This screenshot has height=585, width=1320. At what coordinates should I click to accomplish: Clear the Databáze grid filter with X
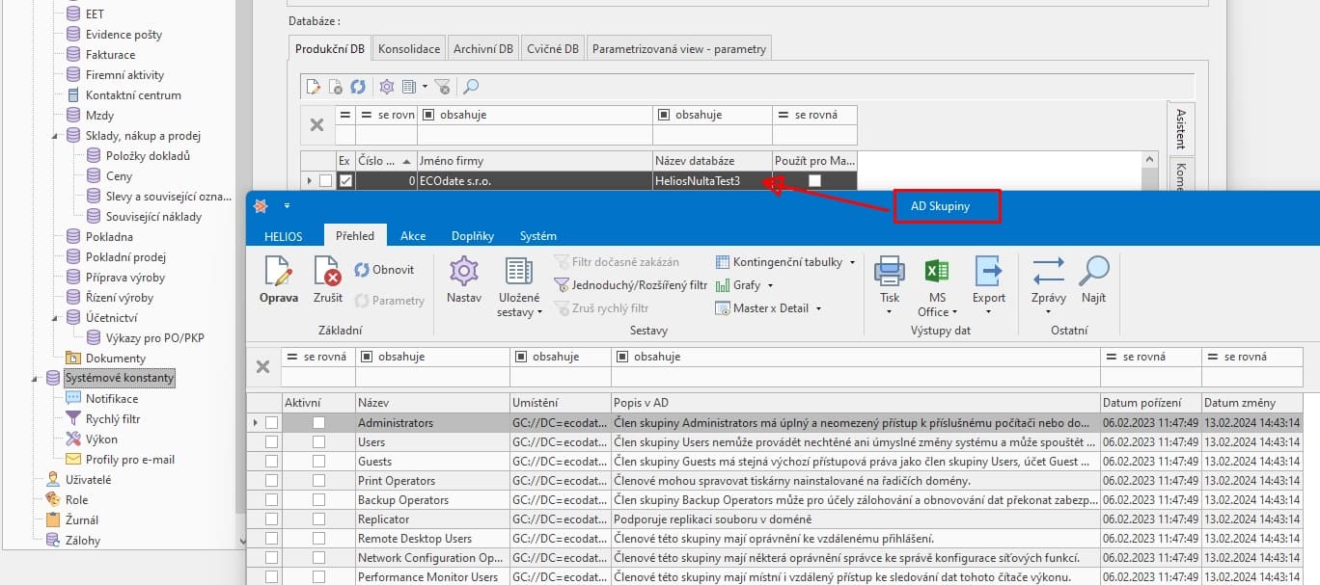[x=316, y=124]
